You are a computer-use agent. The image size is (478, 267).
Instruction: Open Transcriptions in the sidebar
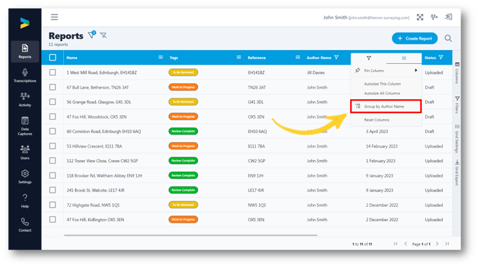tap(25, 76)
